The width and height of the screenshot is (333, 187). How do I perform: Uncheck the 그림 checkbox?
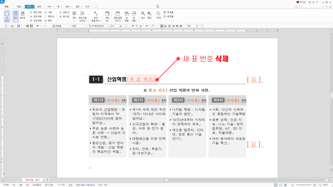click(46, 12)
